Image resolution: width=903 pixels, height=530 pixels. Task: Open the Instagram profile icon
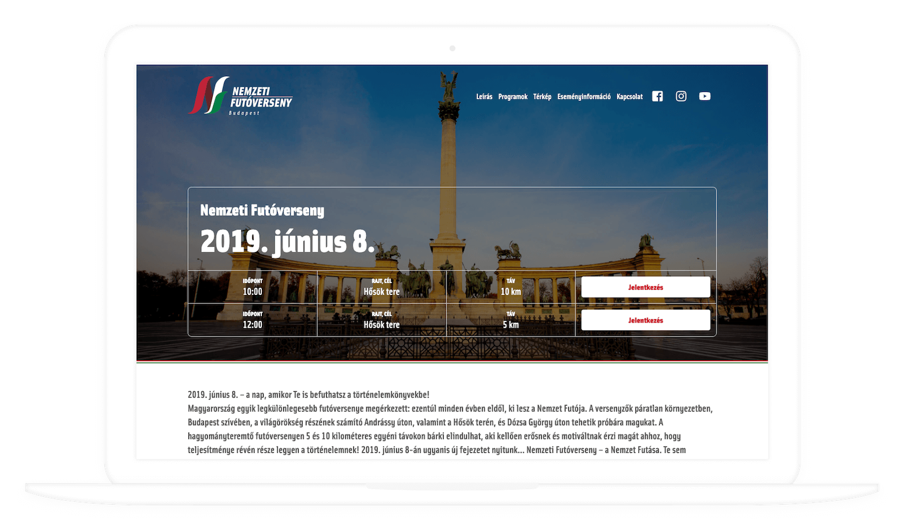pyautogui.click(x=681, y=96)
